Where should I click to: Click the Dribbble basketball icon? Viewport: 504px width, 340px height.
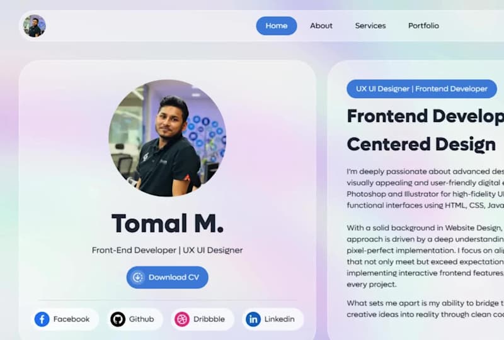pos(182,319)
